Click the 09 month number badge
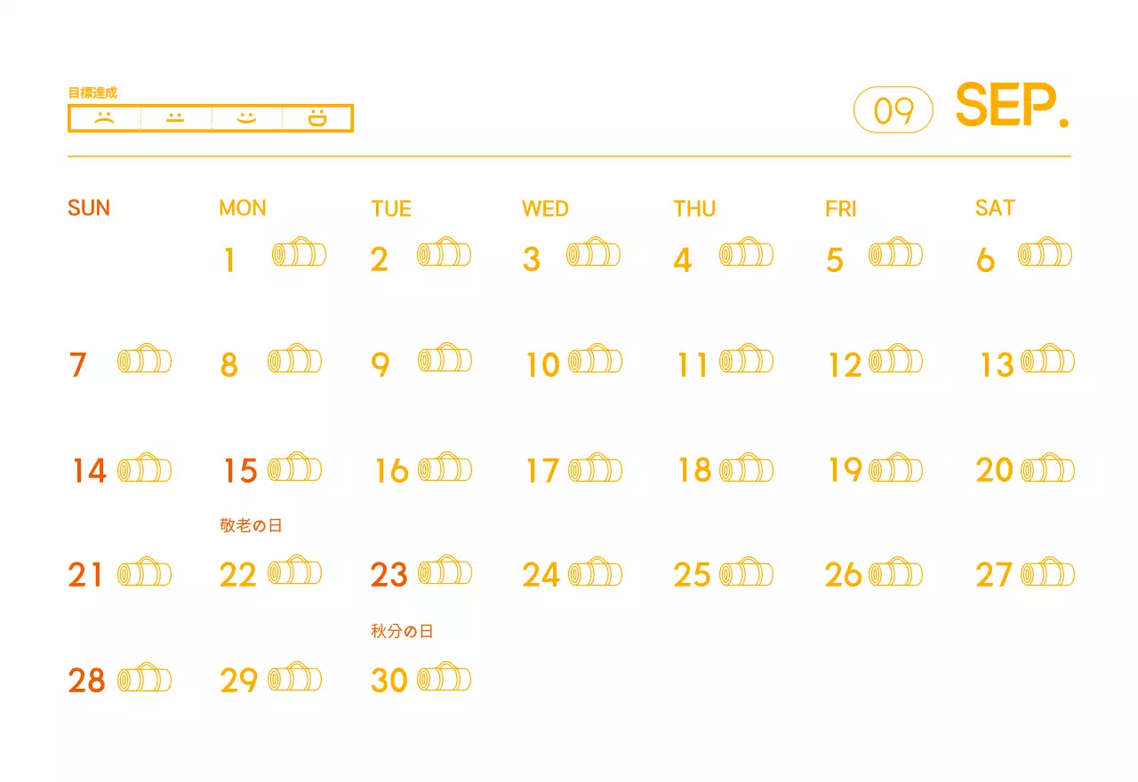This screenshot has width=1138, height=782. pyautogui.click(x=894, y=110)
